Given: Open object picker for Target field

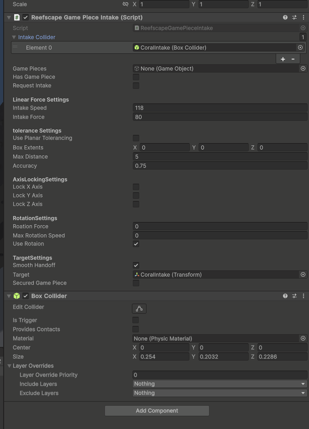Looking at the screenshot, I should (x=303, y=274).
